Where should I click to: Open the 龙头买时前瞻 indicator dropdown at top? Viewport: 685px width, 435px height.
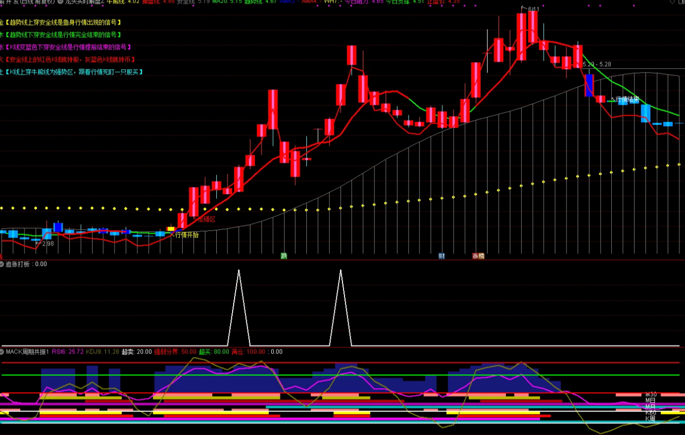[x=61, y=2]
